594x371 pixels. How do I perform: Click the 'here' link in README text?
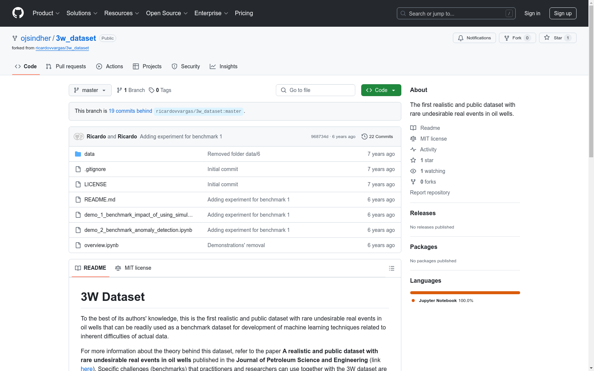(x=87, y=369)
